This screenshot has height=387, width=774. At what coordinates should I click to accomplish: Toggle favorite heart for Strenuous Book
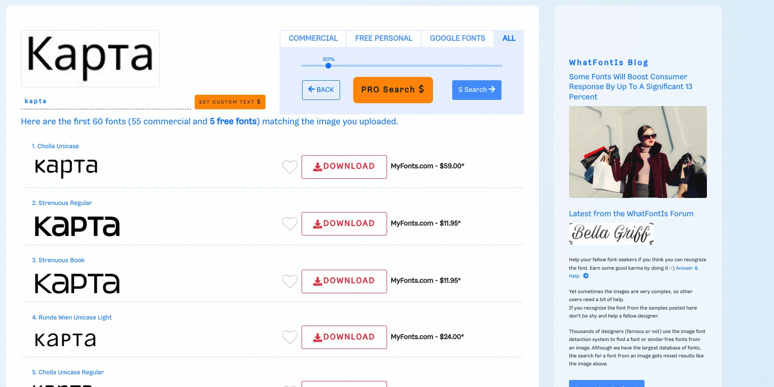click(x=289, y=281)
